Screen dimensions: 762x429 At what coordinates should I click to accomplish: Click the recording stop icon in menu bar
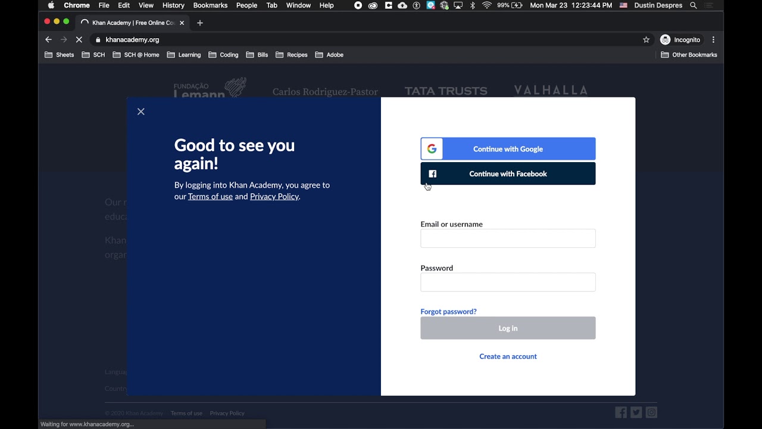tap(358, 5)
